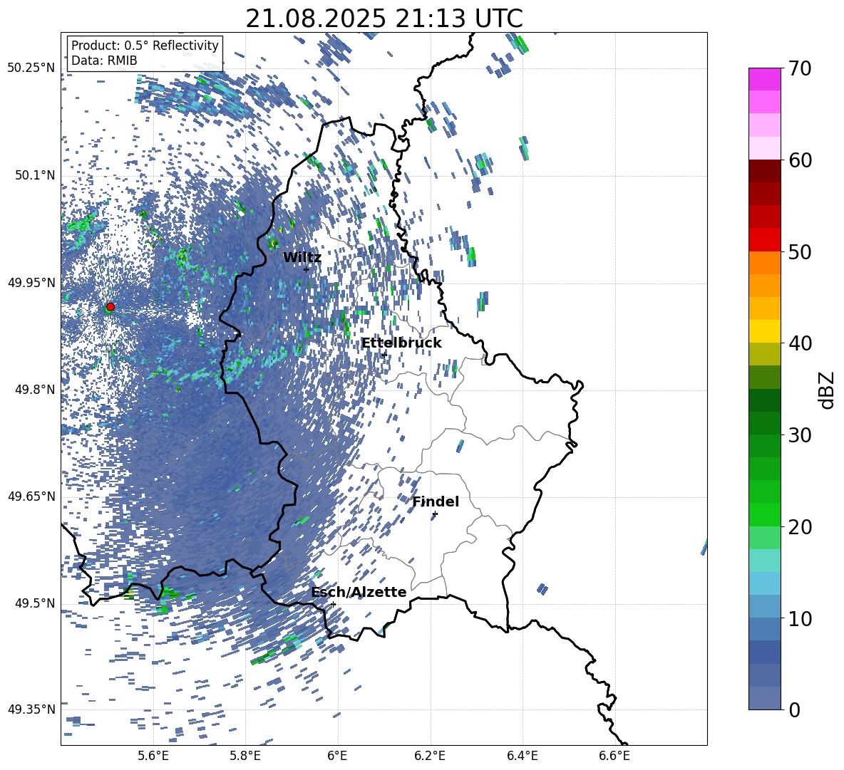Click the 49.95°N latitude tick label
The image size is (844, 770).
click(x=31, y=282)
